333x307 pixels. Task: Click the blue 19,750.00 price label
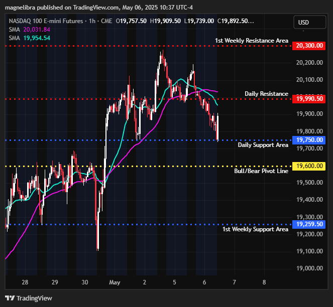pos(309,140)
